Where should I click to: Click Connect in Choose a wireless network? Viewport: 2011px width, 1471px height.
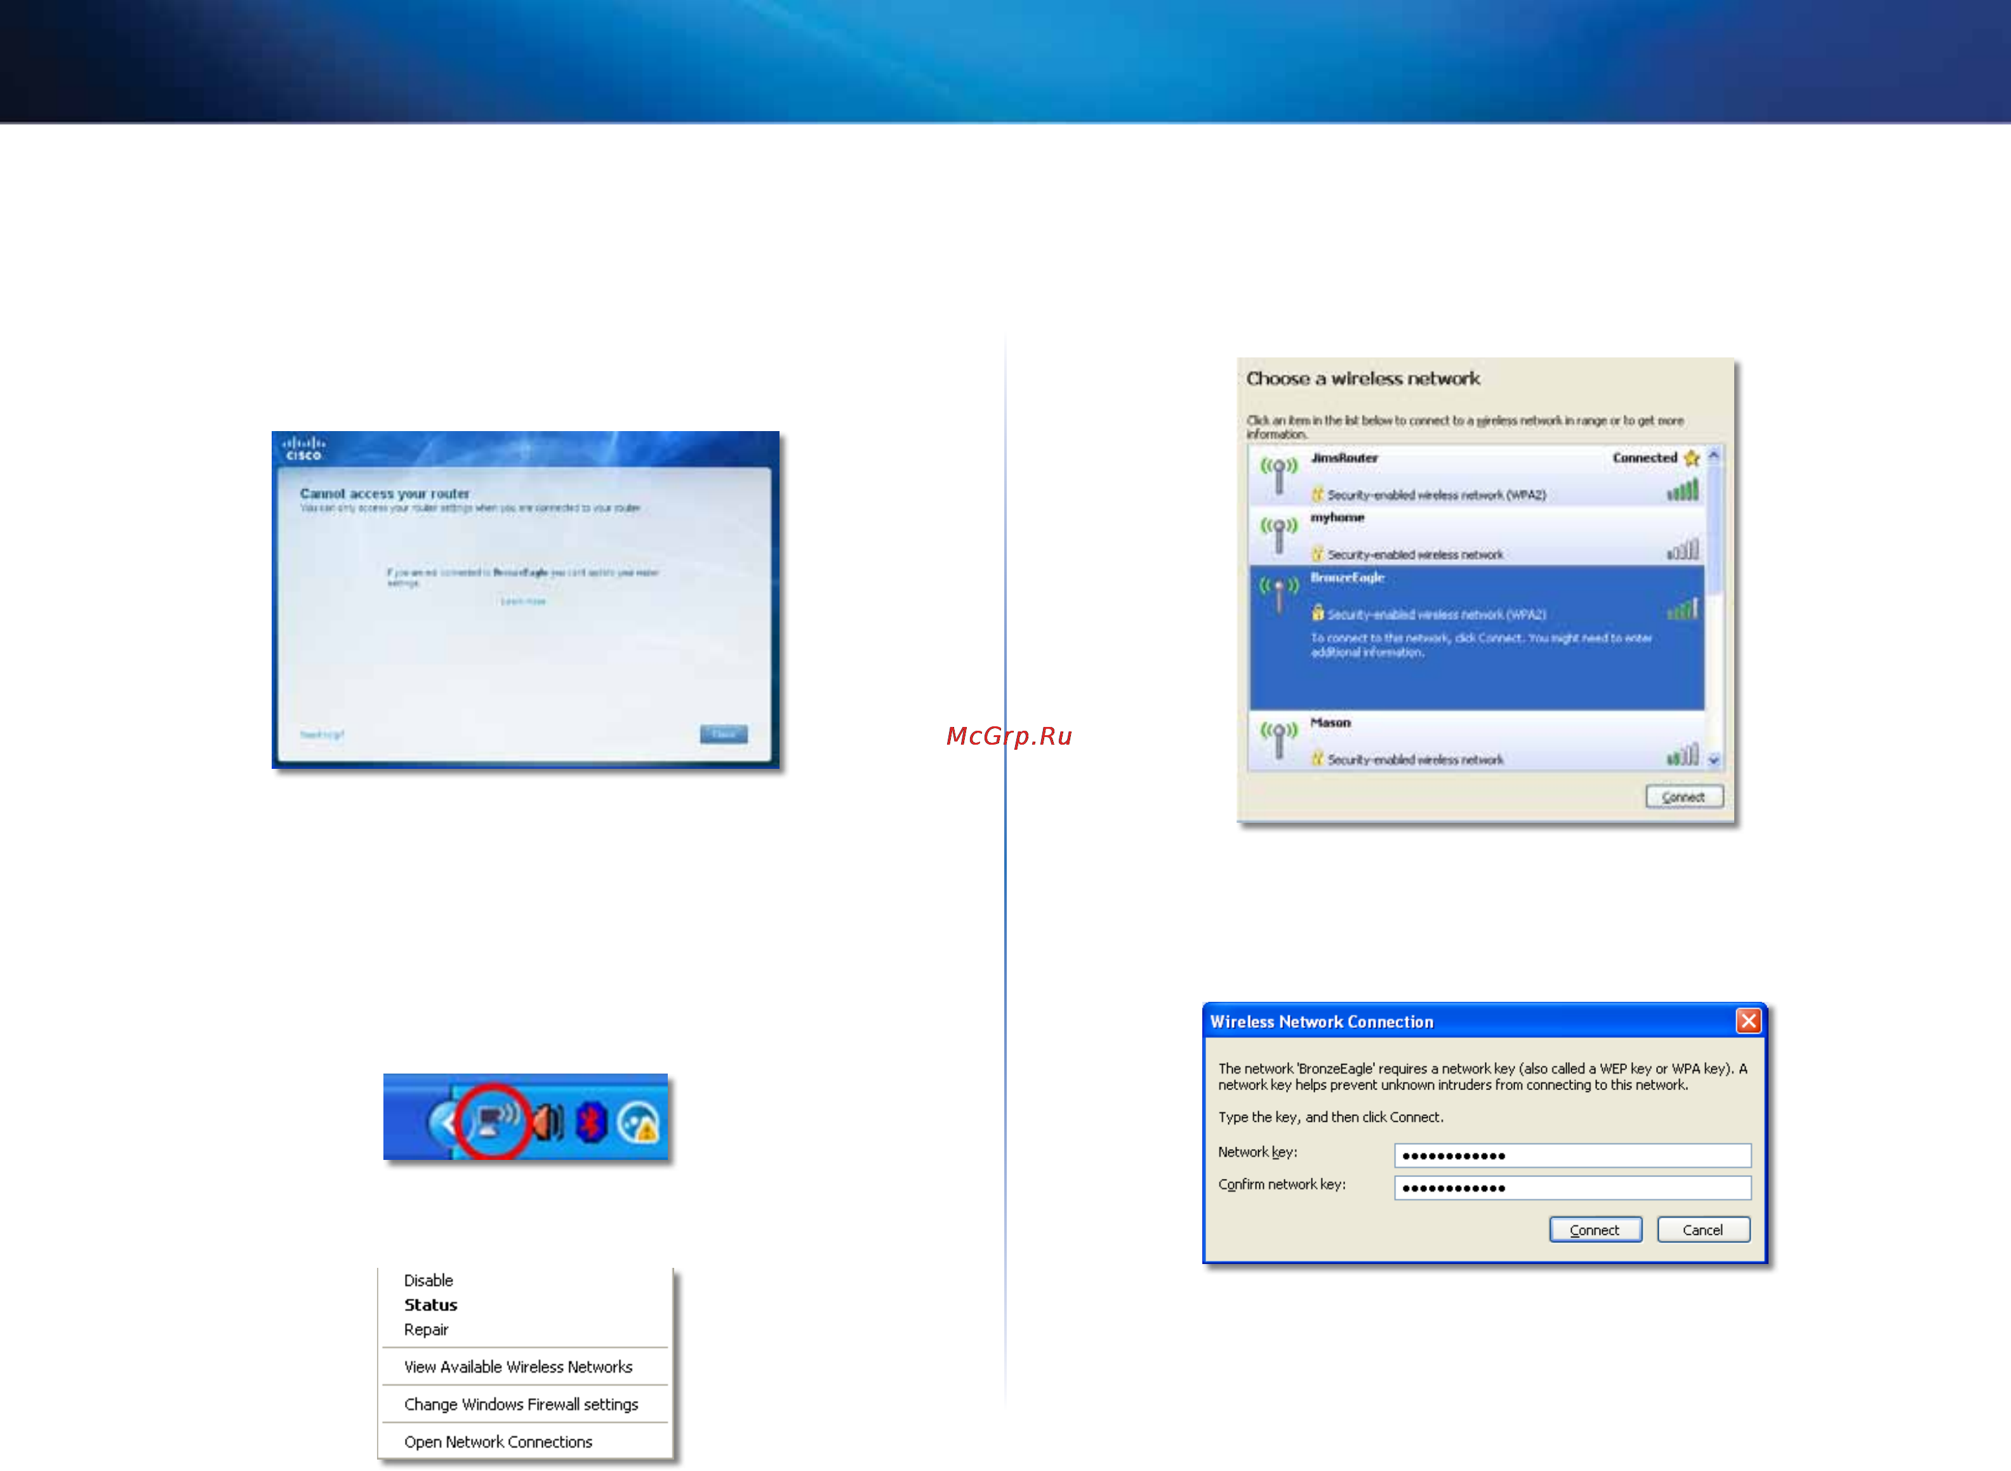click(x=1683, y=796)
